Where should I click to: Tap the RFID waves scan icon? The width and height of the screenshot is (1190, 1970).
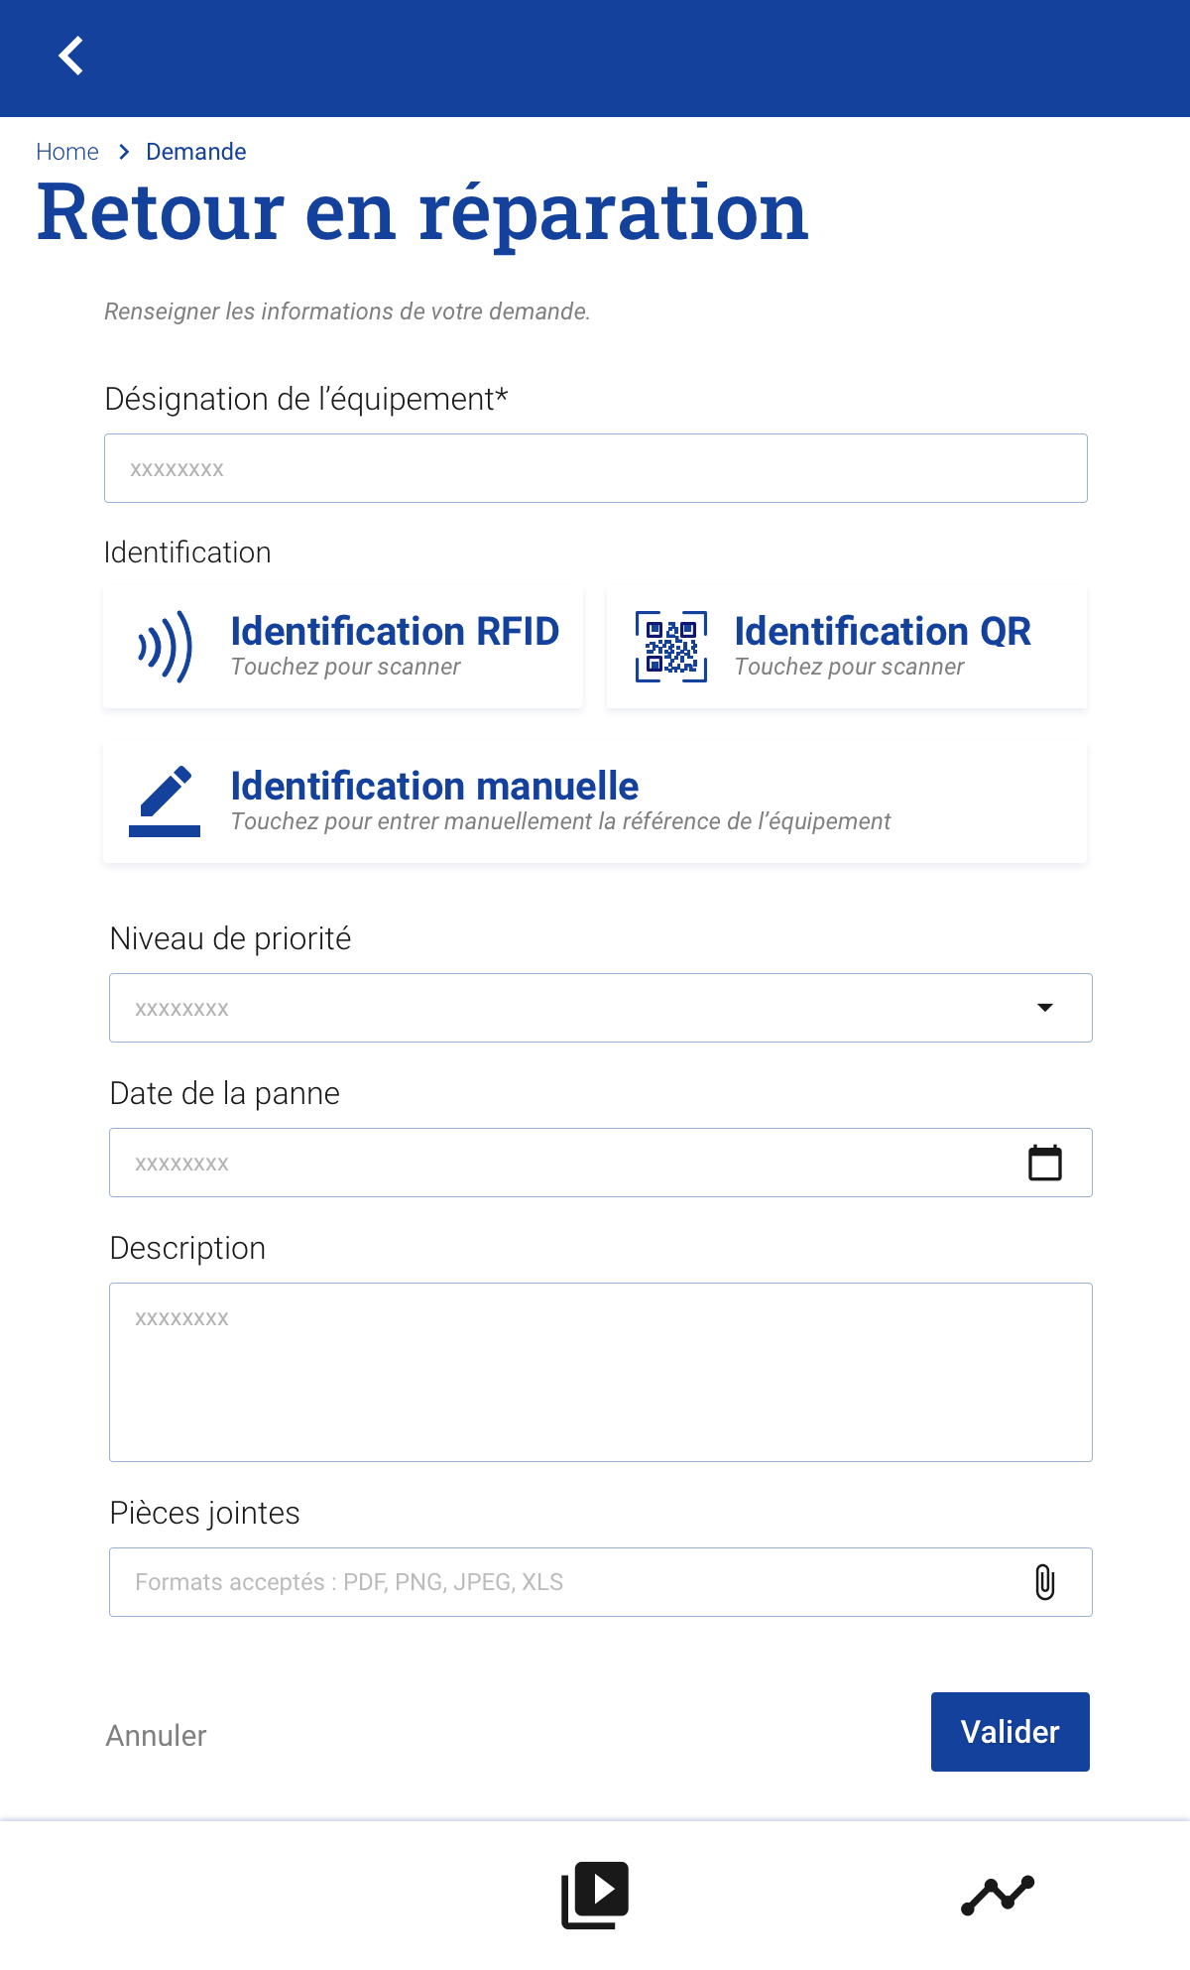(165, 647)
